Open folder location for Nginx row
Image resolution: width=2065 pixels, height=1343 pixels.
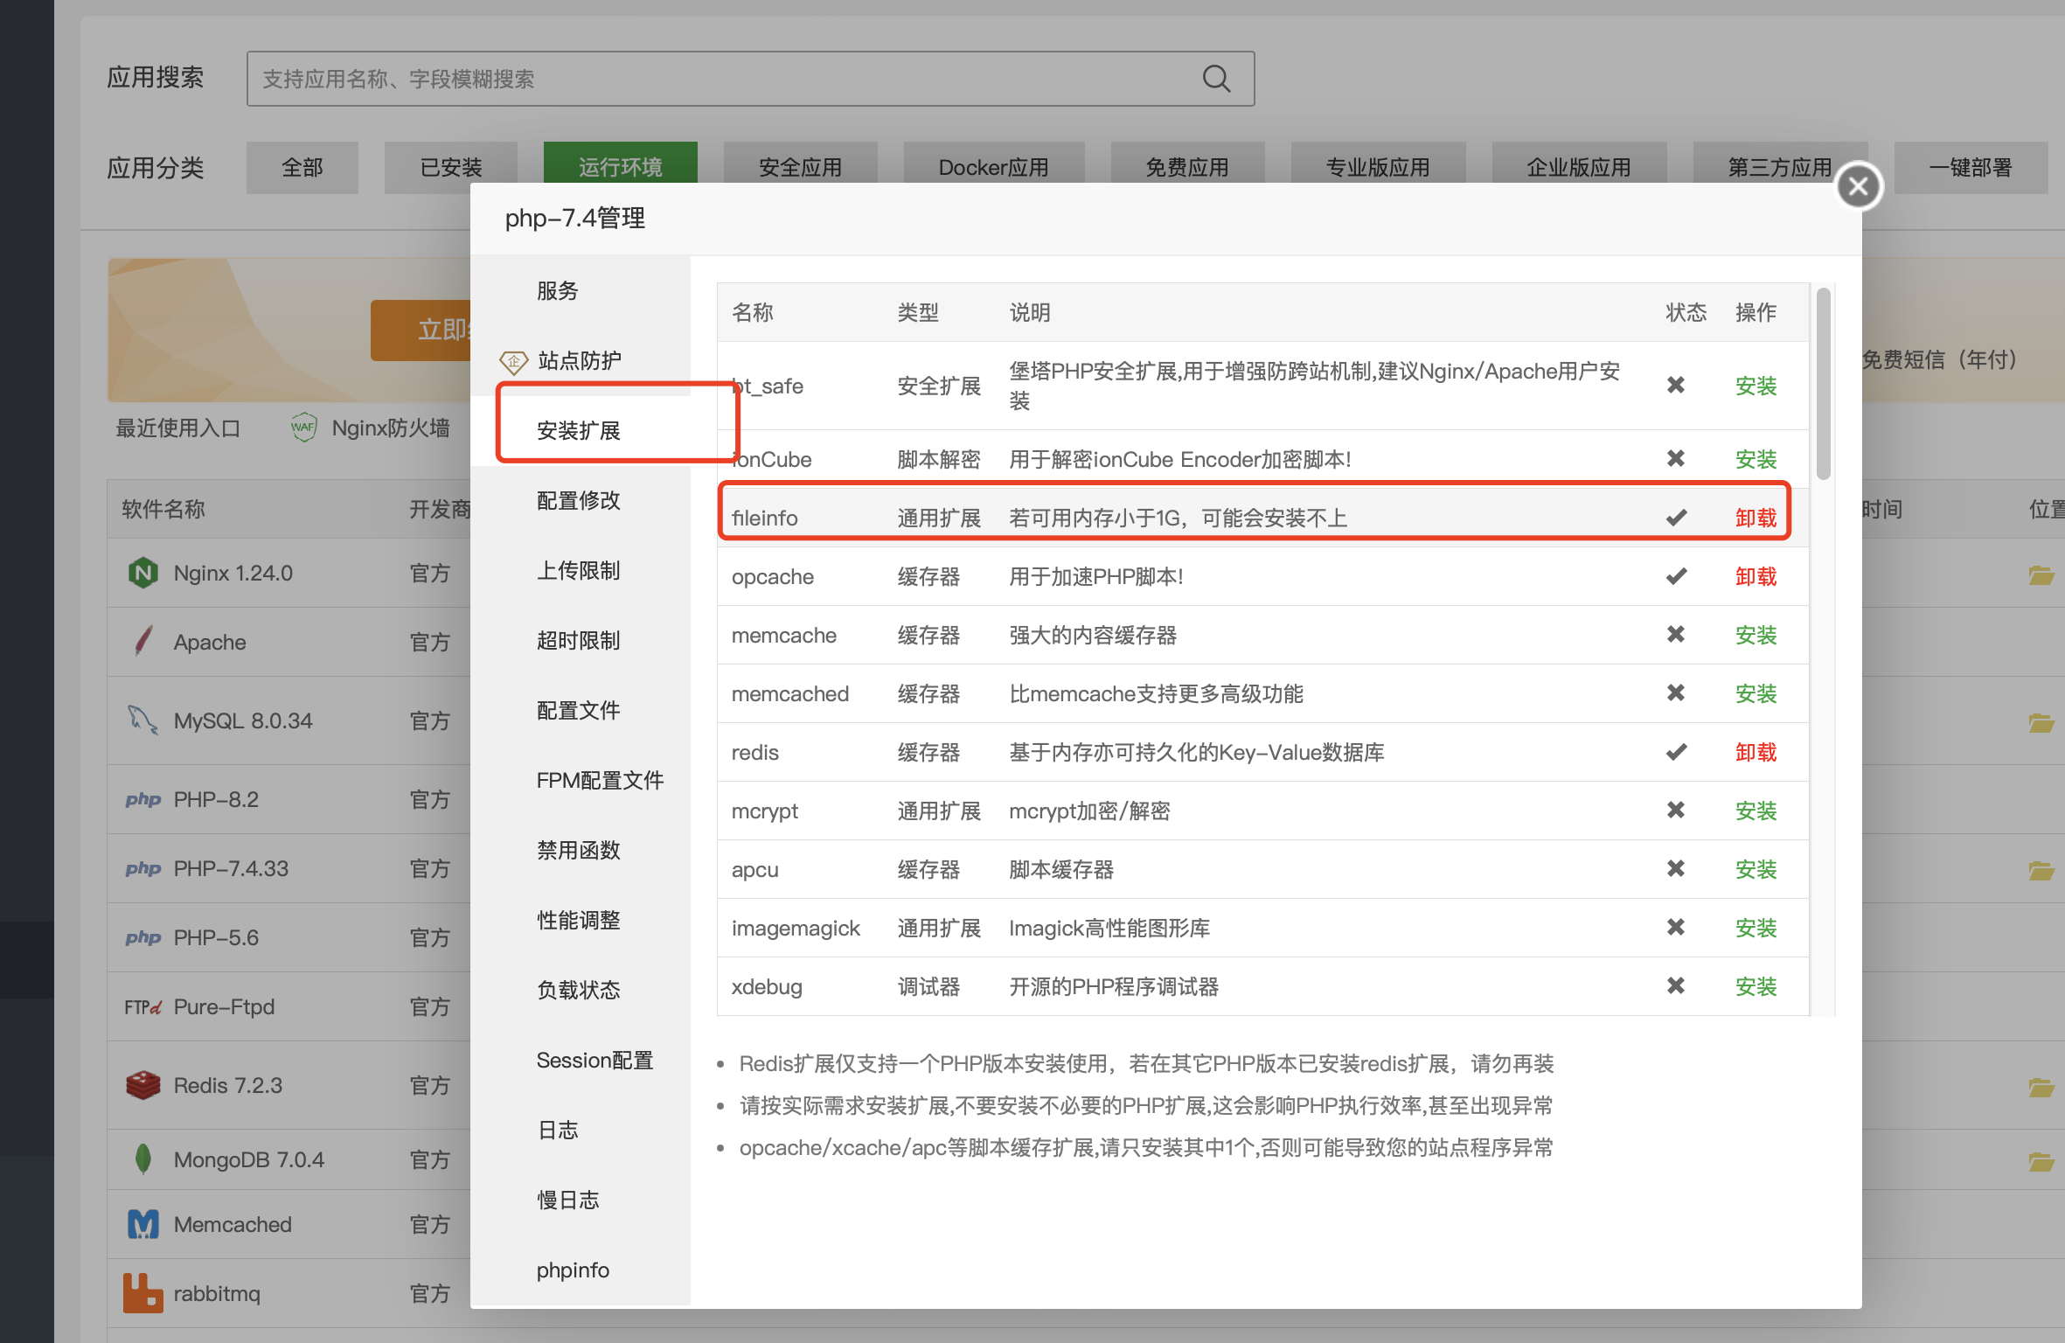point(2041,575)
